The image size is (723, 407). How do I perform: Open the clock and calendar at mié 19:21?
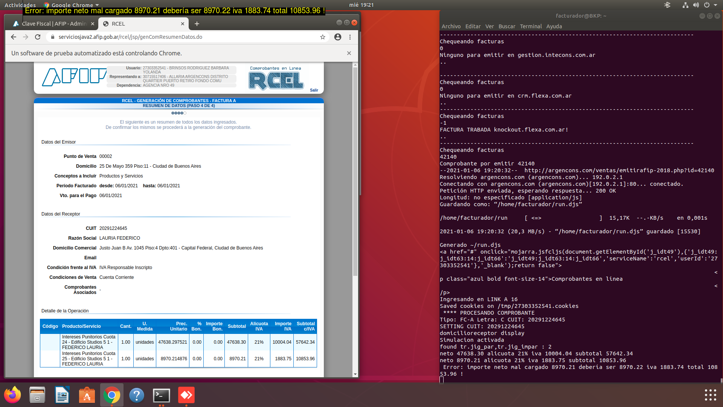(361, 5)
